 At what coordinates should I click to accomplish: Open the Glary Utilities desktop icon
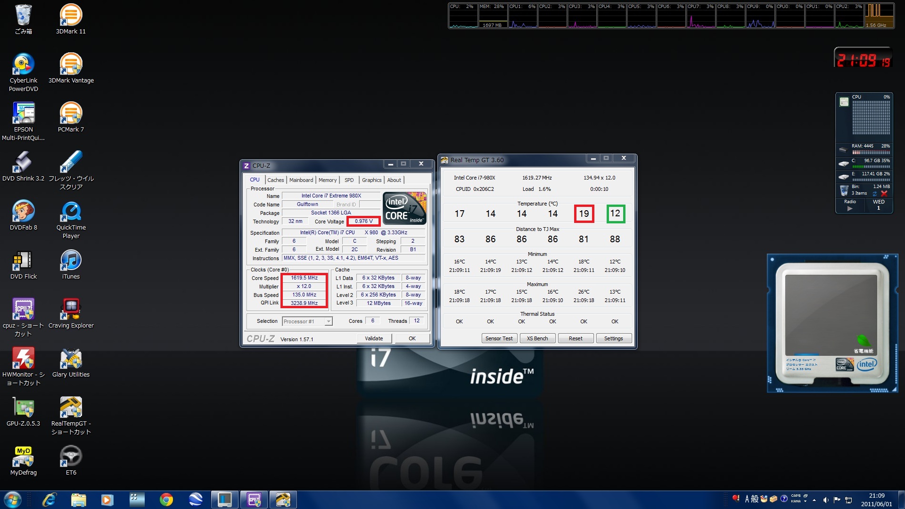[x=71, y=362]
